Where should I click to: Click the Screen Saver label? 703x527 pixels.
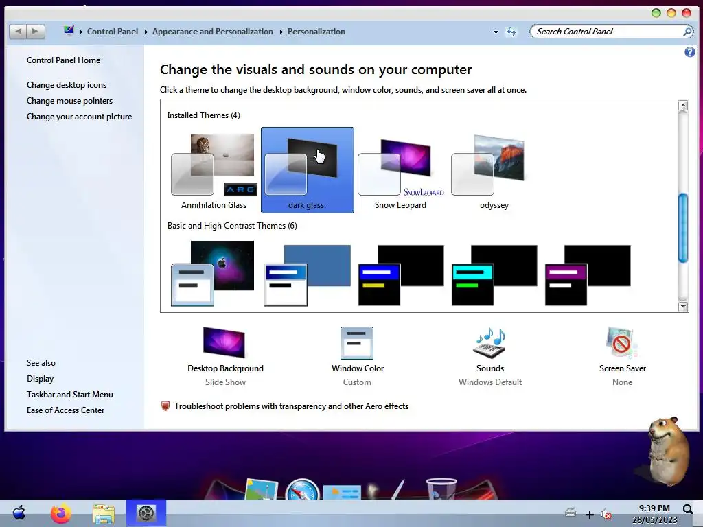(622, 368)
